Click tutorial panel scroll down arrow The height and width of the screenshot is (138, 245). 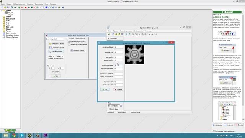pos(243,119)
